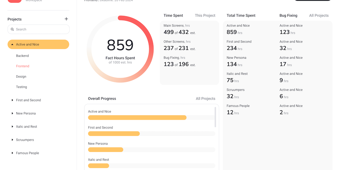The width and height of the screenshot is (340, 170).
Task: Switch Time Spent to This Project
Action: 205,16
